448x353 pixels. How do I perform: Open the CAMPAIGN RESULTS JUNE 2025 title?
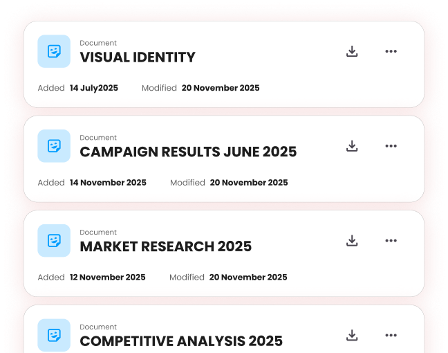click(x=188, y=152)
